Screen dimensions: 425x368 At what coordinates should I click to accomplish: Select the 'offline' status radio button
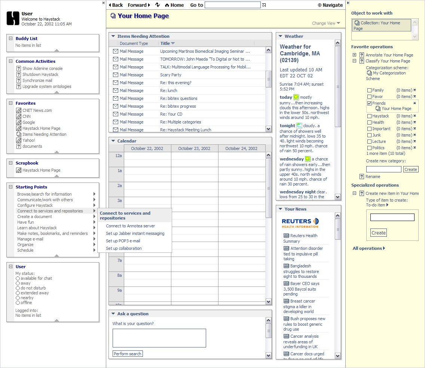tap(18, 303)
